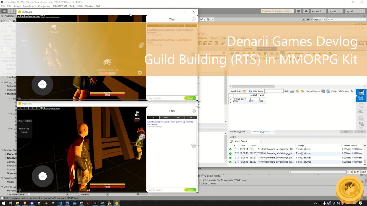Screen dimensions: 367x206
Task: Click the export recordset icon
Action: (x=323, y=91)
